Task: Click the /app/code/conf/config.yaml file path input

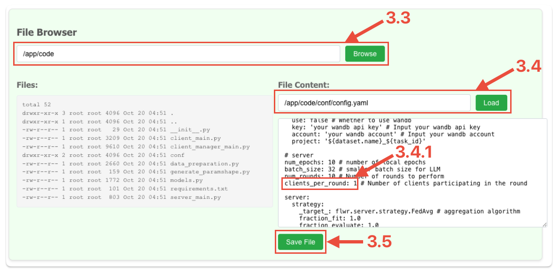Action: point(374,103)
